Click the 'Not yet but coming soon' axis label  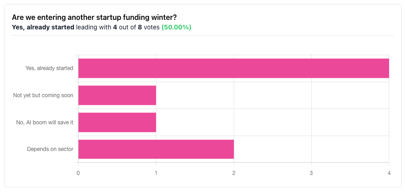click(43, 95)
